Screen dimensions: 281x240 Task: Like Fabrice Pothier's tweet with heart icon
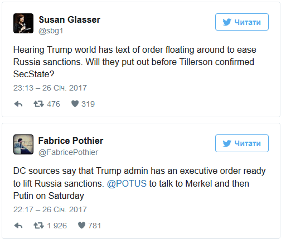click(x=81, y=226)
